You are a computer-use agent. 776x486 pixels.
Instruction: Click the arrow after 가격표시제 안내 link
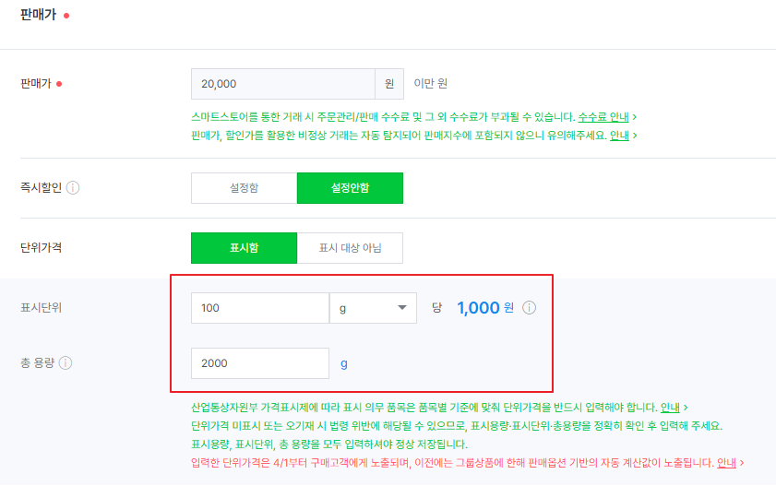pyautogui.click(x=686, y=407)
